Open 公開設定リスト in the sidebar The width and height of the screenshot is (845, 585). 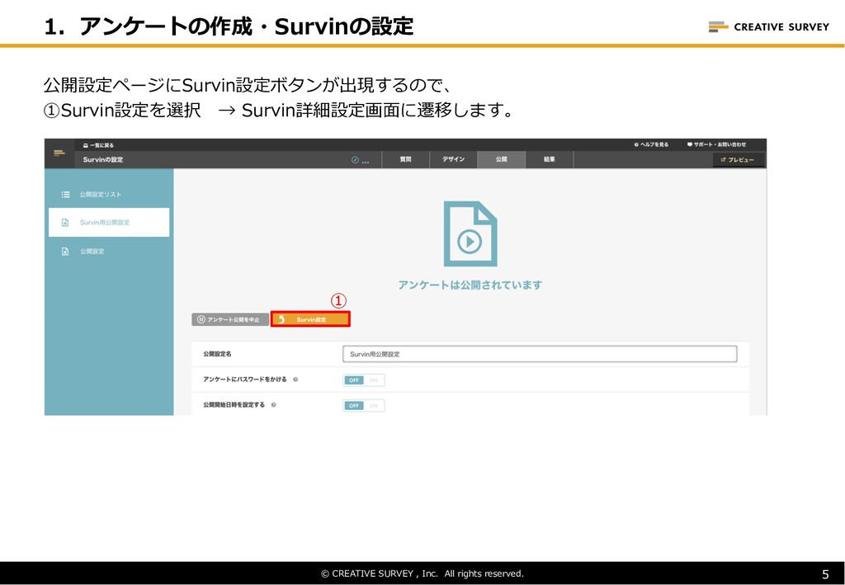(x=109, y=195)
